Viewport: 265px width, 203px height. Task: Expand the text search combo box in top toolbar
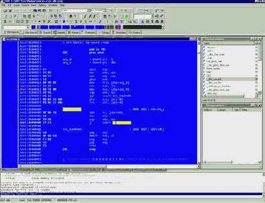click(x=88, y=11)
